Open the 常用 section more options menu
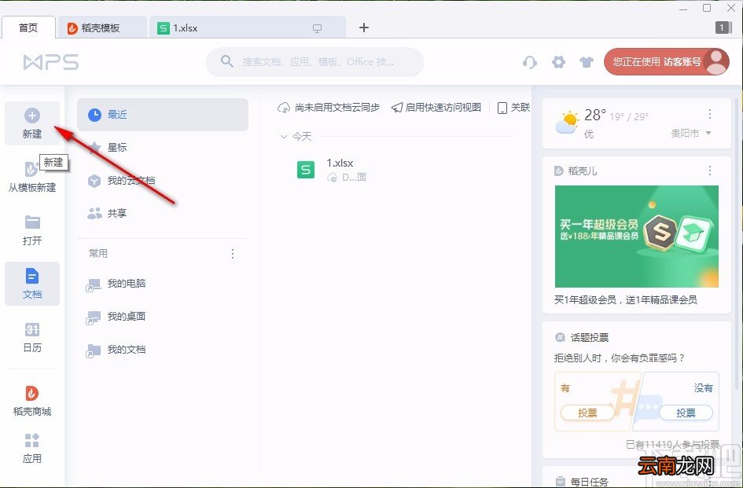The height and width of the screenshot is (488, 743). click(x=233, y=254)
